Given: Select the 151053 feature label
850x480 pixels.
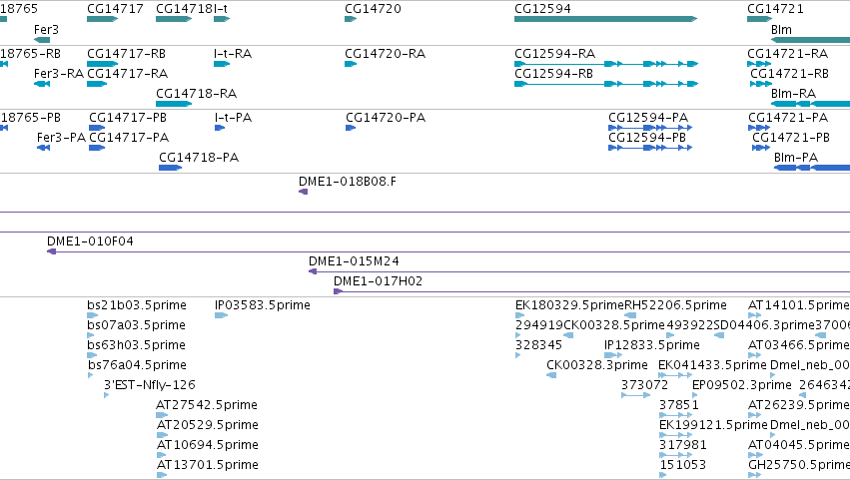Looking at the screenshot, I should 683,466.
